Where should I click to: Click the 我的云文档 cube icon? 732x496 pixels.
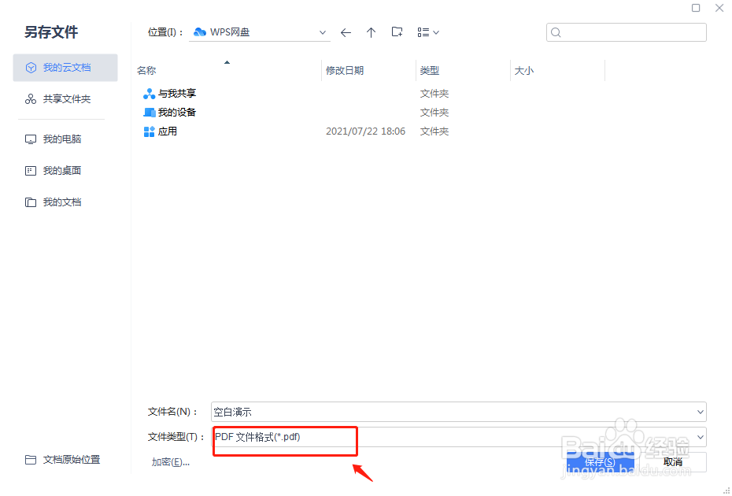pos(31,68)
